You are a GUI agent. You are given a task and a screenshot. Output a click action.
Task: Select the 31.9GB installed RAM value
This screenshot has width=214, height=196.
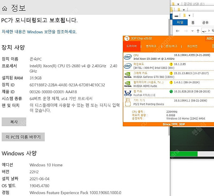click(x=36, y=78)
